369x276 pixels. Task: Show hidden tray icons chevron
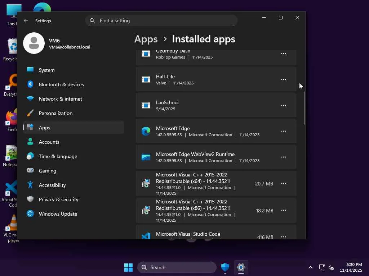point(311,267)
